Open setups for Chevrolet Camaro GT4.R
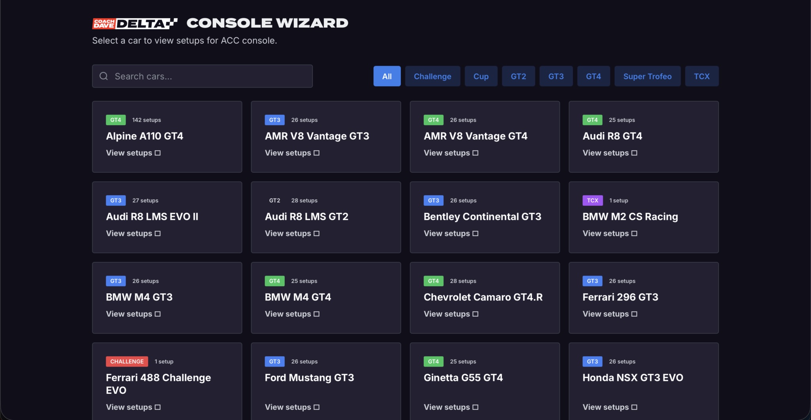The height and width of the screenshot is (420, 811). coord(451,314)
